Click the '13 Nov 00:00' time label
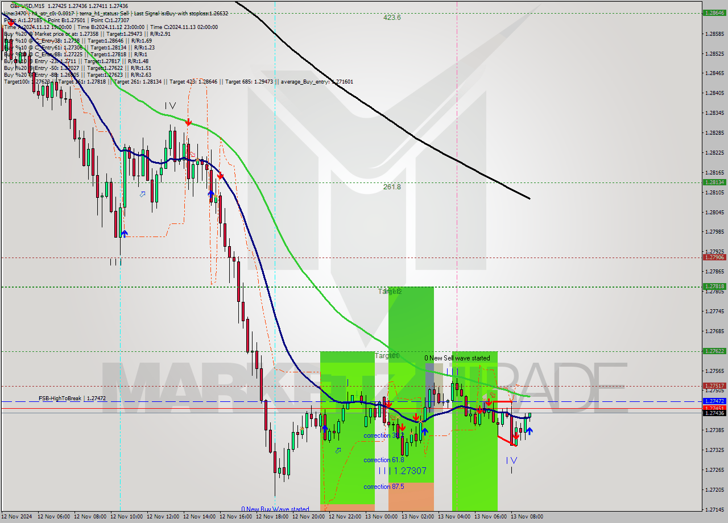Viewport: 728px width, 523px height. [x=381, y=517]
